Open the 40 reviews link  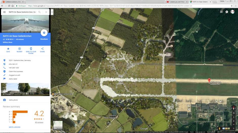point(39,122)
